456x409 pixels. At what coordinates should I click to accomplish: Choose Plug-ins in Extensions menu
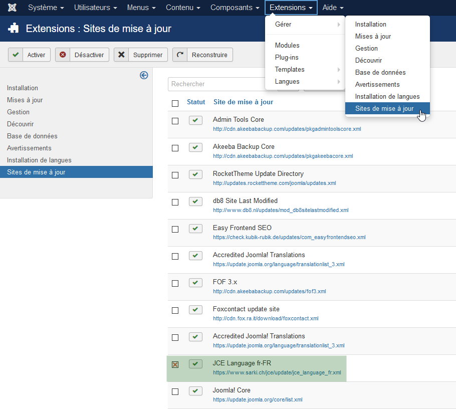(x=305, y=58)
